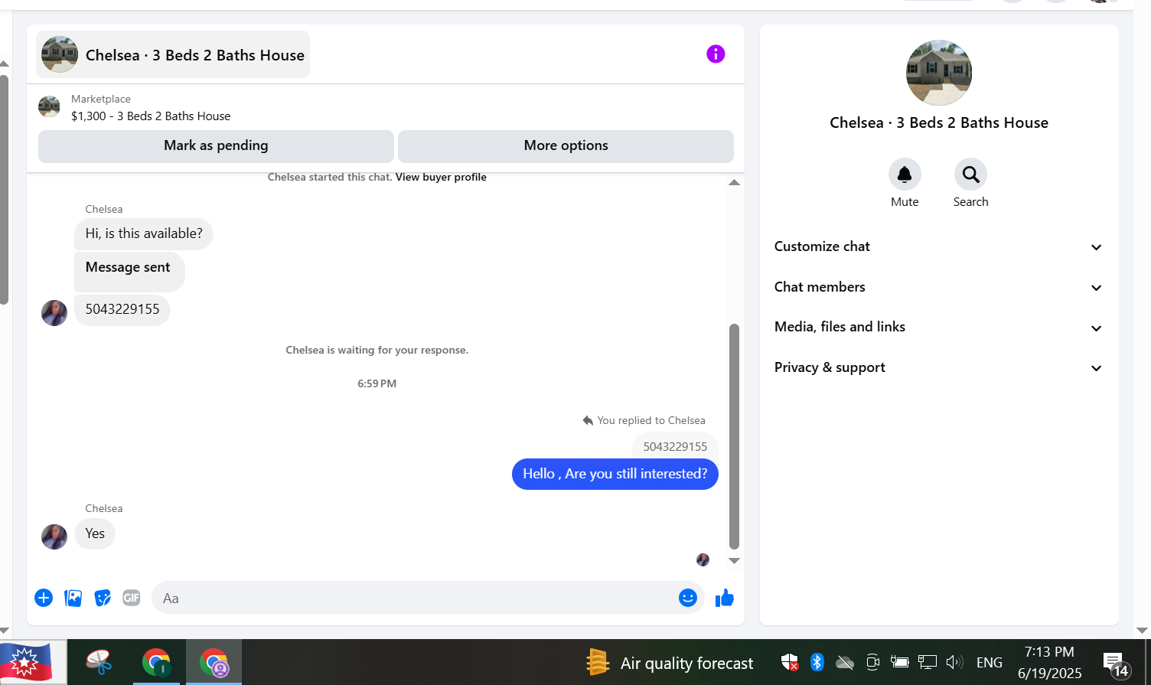Send a thumbs-up like
This screenshot has width=1151, height=685.
click(x=724, y=598)
